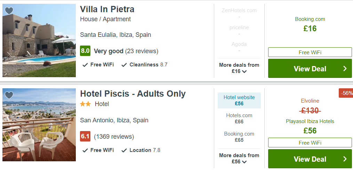Favorite Hotel Piscis using heart icon
The height and width of the screenshot is (170, 353).
point(9,95)
